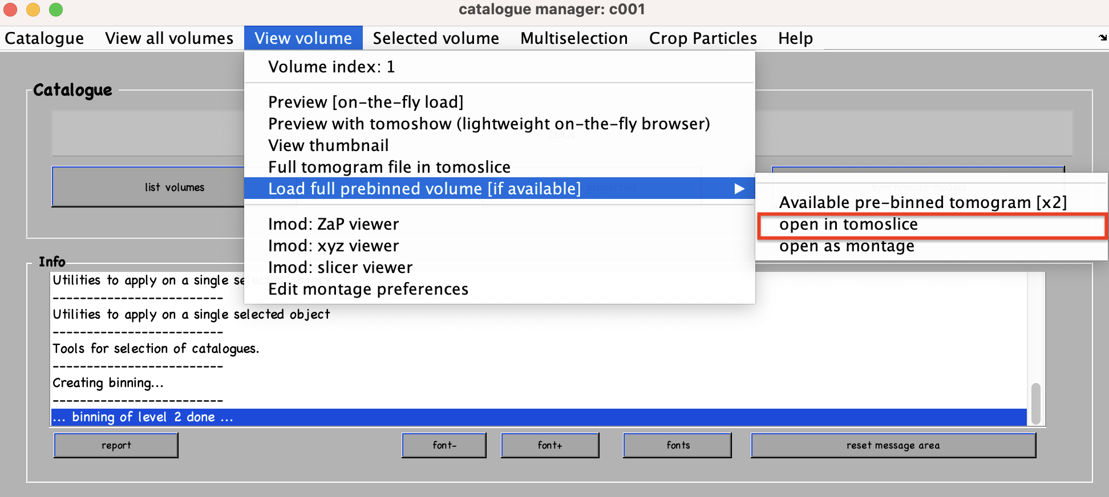Screen dimensions: 1109x497
Task: Click 'reset message area' button
Action: click(893, 445)
